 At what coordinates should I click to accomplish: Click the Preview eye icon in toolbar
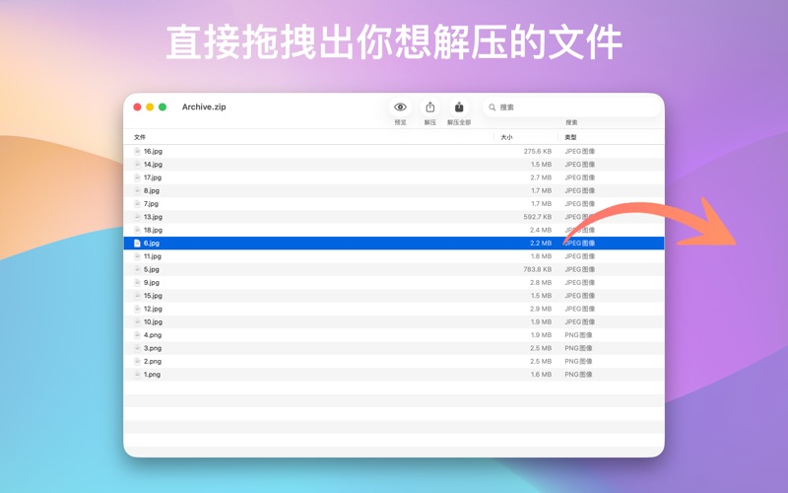(x=400, y=107)
